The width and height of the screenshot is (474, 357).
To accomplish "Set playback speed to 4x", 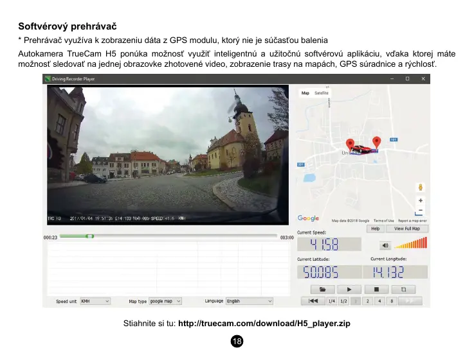I will click(x=379, y=301).
